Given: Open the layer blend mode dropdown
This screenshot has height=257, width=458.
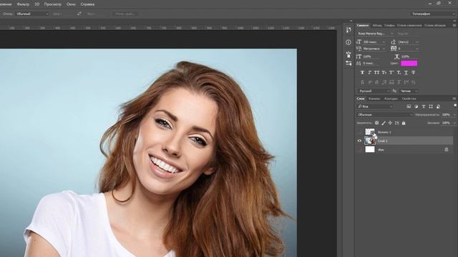Looking at the screenshot, I should 385,115.
